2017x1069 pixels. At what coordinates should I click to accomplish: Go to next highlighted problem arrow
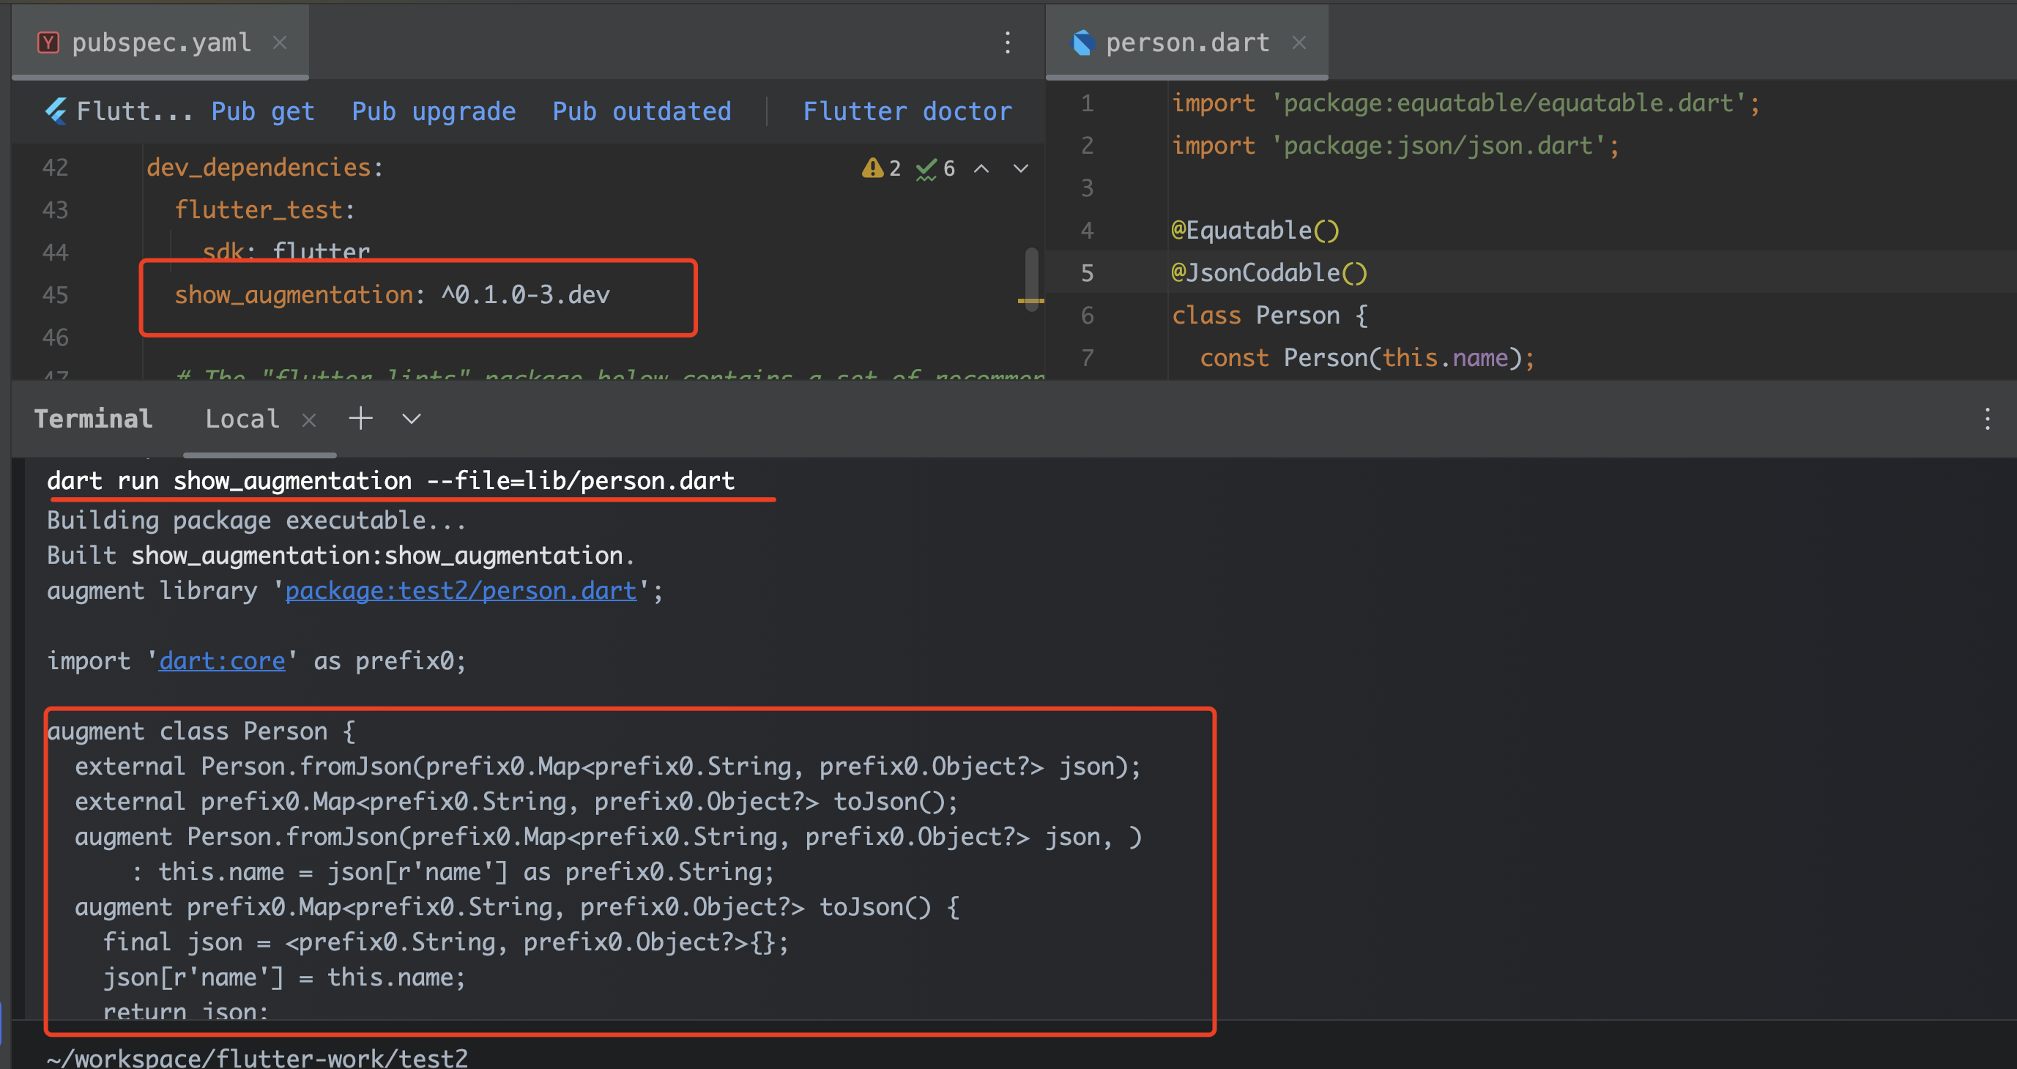1021,168
